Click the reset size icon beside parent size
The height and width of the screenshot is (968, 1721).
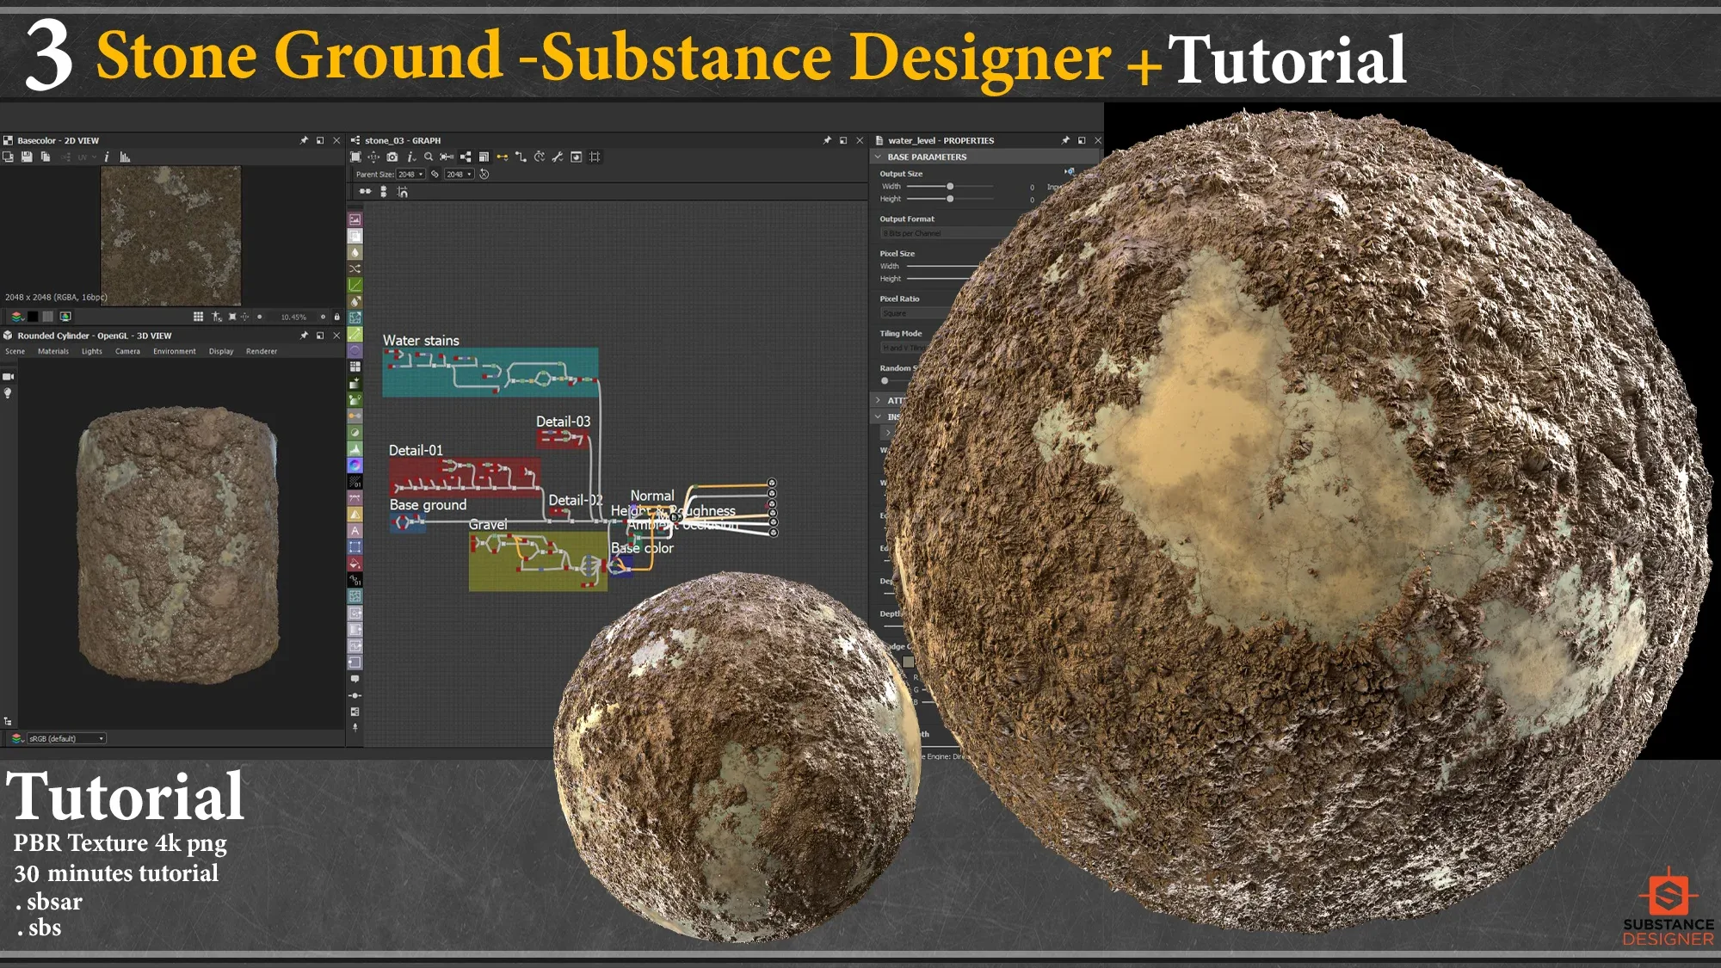tap(484, 174)
